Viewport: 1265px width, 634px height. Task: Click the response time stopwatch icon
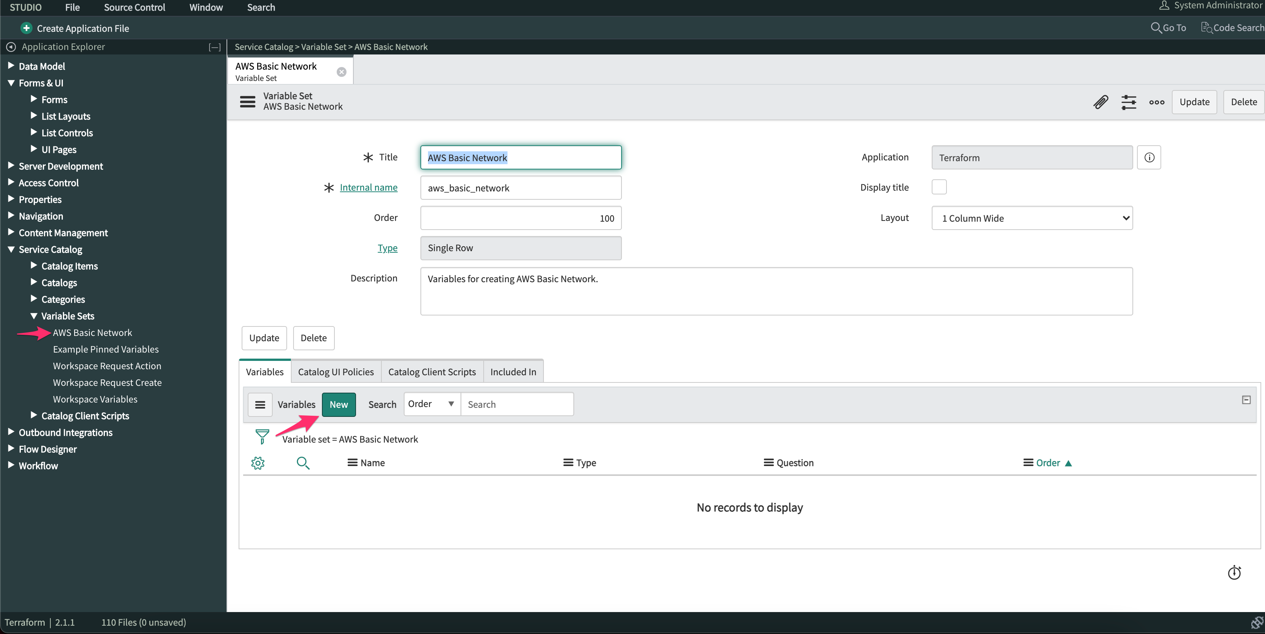point(1234,572)
